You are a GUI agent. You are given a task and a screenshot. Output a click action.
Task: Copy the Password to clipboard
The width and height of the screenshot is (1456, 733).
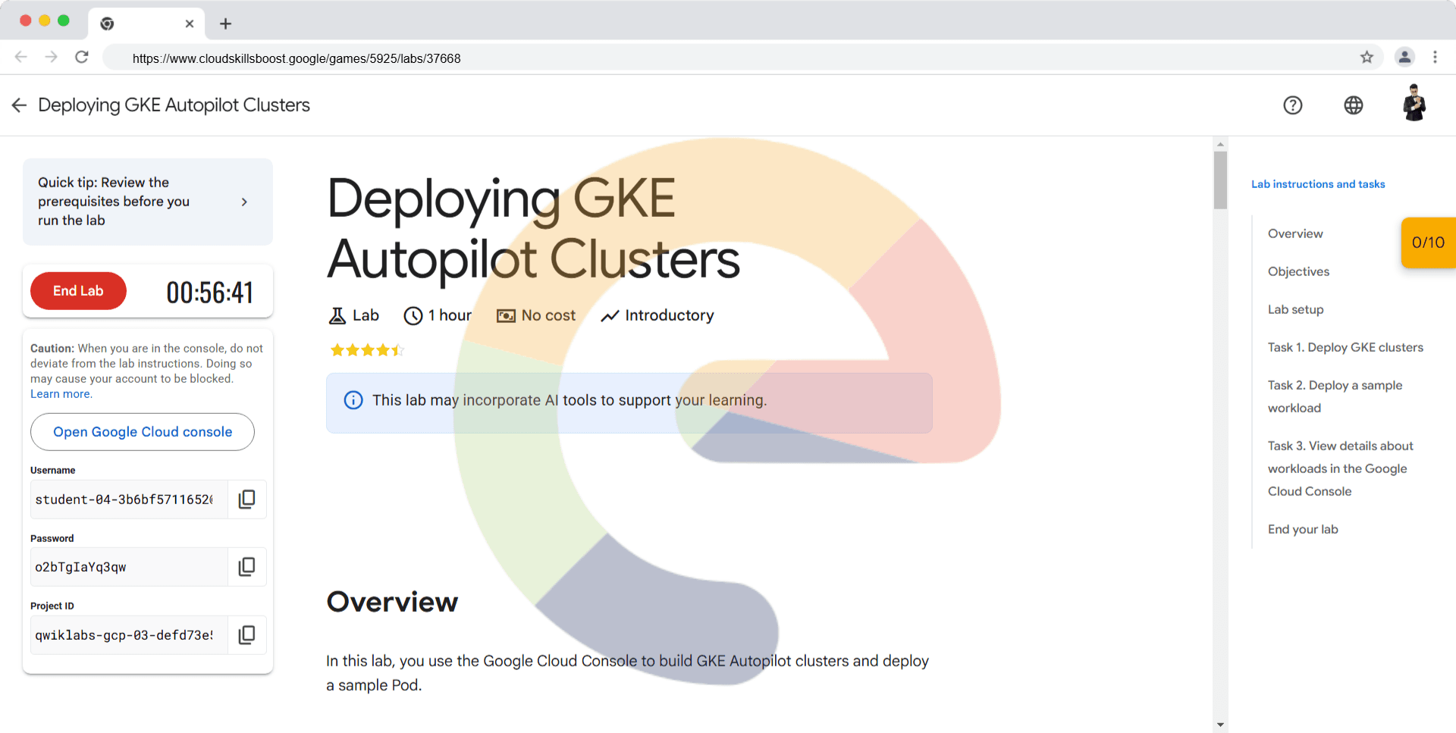point(246,567)
